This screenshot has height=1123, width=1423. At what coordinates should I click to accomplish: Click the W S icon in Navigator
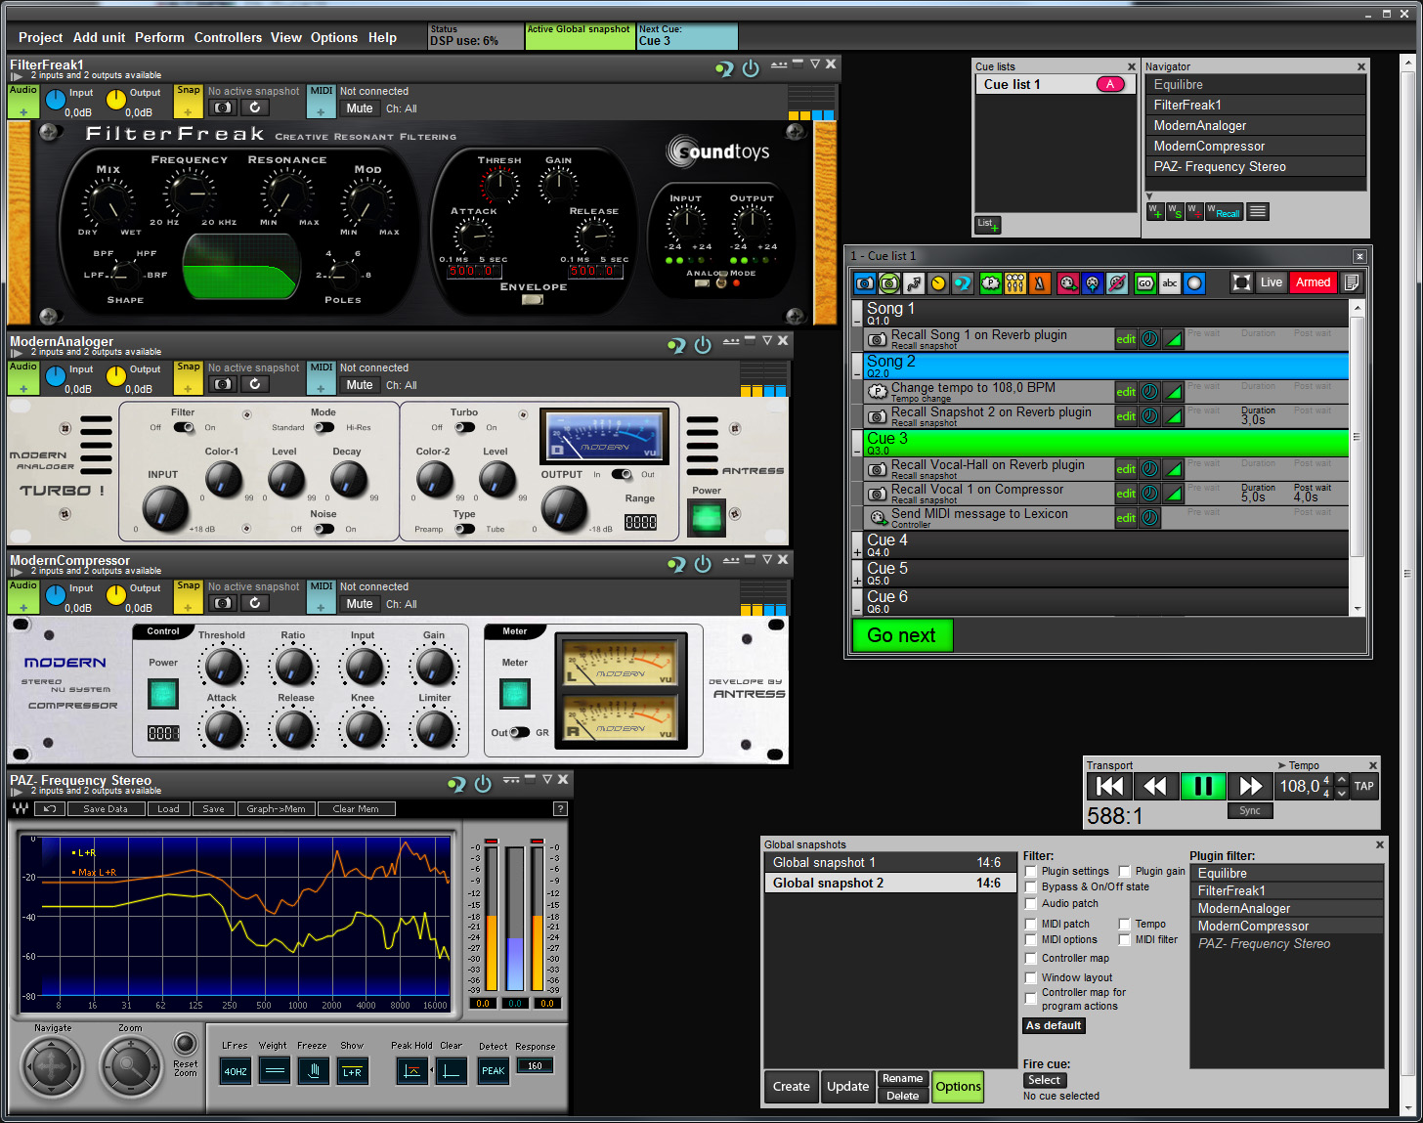point(1175,211)
